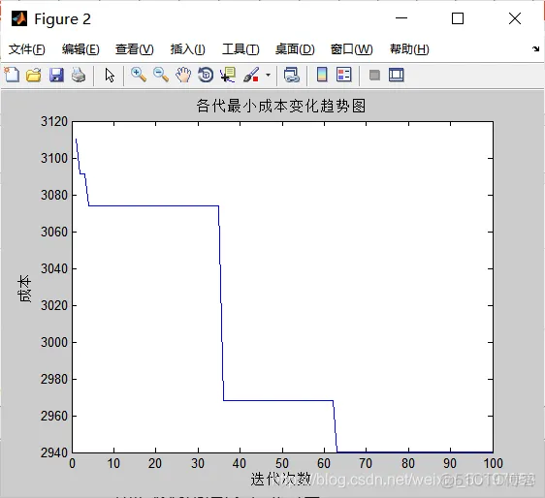Maximize the Figure 2 window
This screenshot has height=498, width=545.
click(x=458, y=18)
